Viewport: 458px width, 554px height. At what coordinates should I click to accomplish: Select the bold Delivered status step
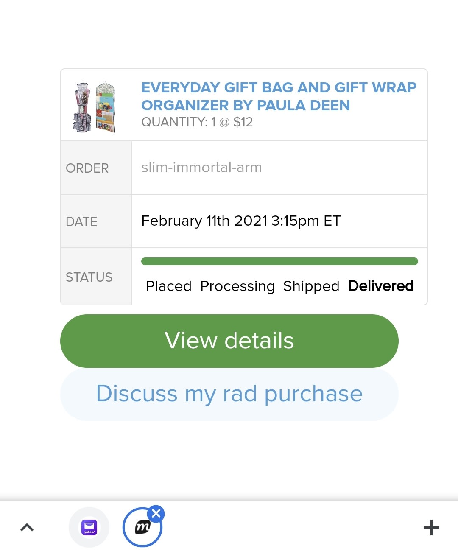381,286
